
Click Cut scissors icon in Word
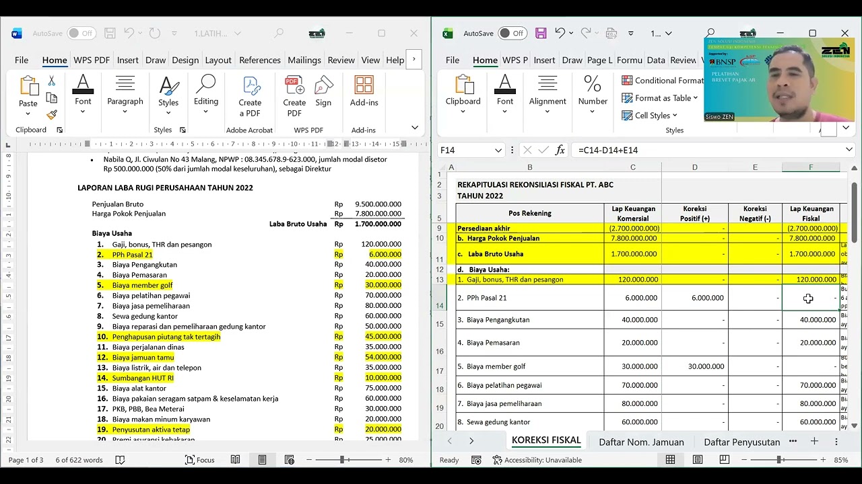coord(52,81)
